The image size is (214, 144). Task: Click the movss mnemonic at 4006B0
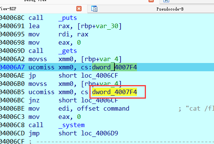click(38, 84)
